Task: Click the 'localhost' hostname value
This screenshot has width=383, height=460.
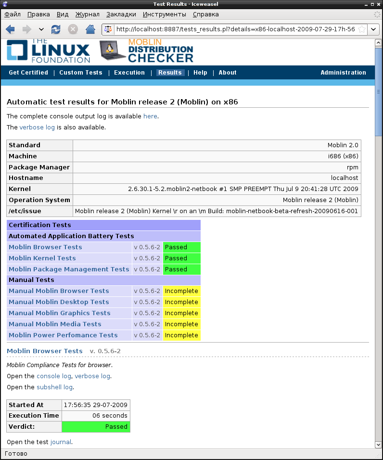Action: (345, 178)
